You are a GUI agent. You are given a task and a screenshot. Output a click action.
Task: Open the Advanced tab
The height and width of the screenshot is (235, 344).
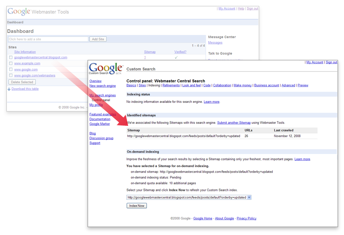click(288, 85)
